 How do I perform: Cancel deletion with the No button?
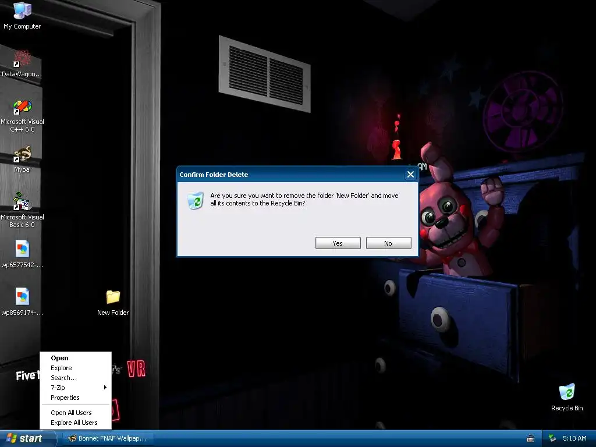(x=388, y=243)
